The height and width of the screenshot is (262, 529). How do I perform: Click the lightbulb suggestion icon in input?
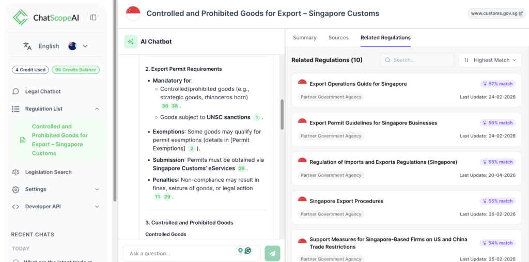(241, 251)
